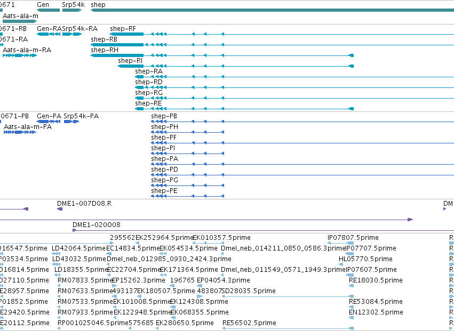Select the DME1-020O08 feature label
This screenshot has height=331, width=454.
tap(97, 225)
